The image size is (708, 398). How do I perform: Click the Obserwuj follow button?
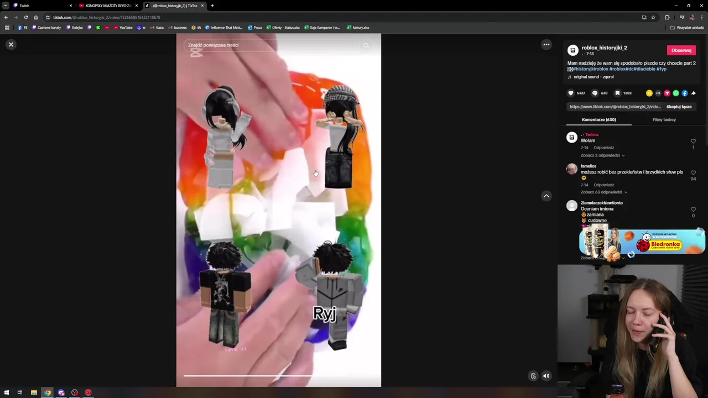coord(681,50)
